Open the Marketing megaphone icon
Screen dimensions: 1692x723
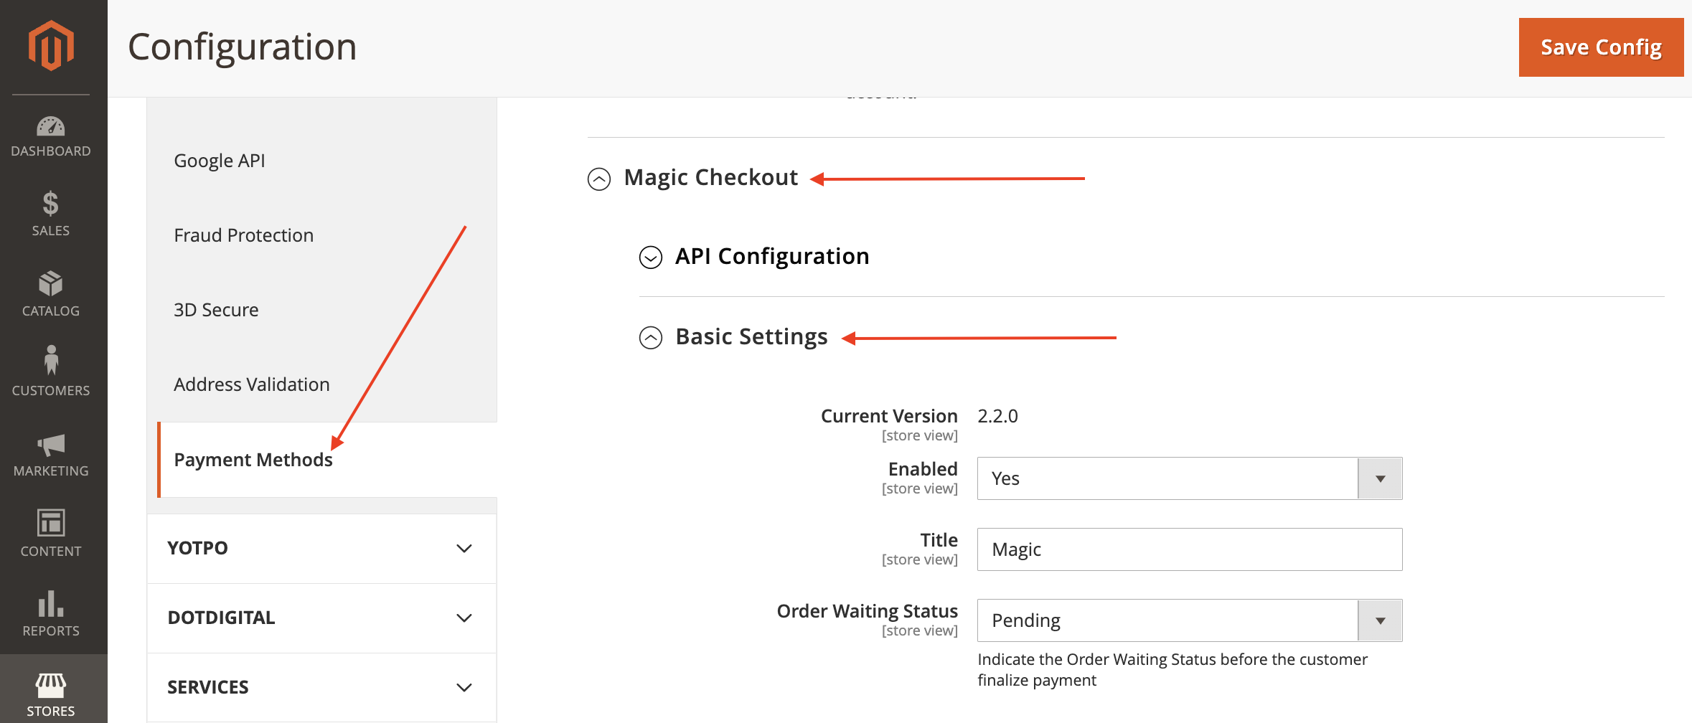pos(50,445)
